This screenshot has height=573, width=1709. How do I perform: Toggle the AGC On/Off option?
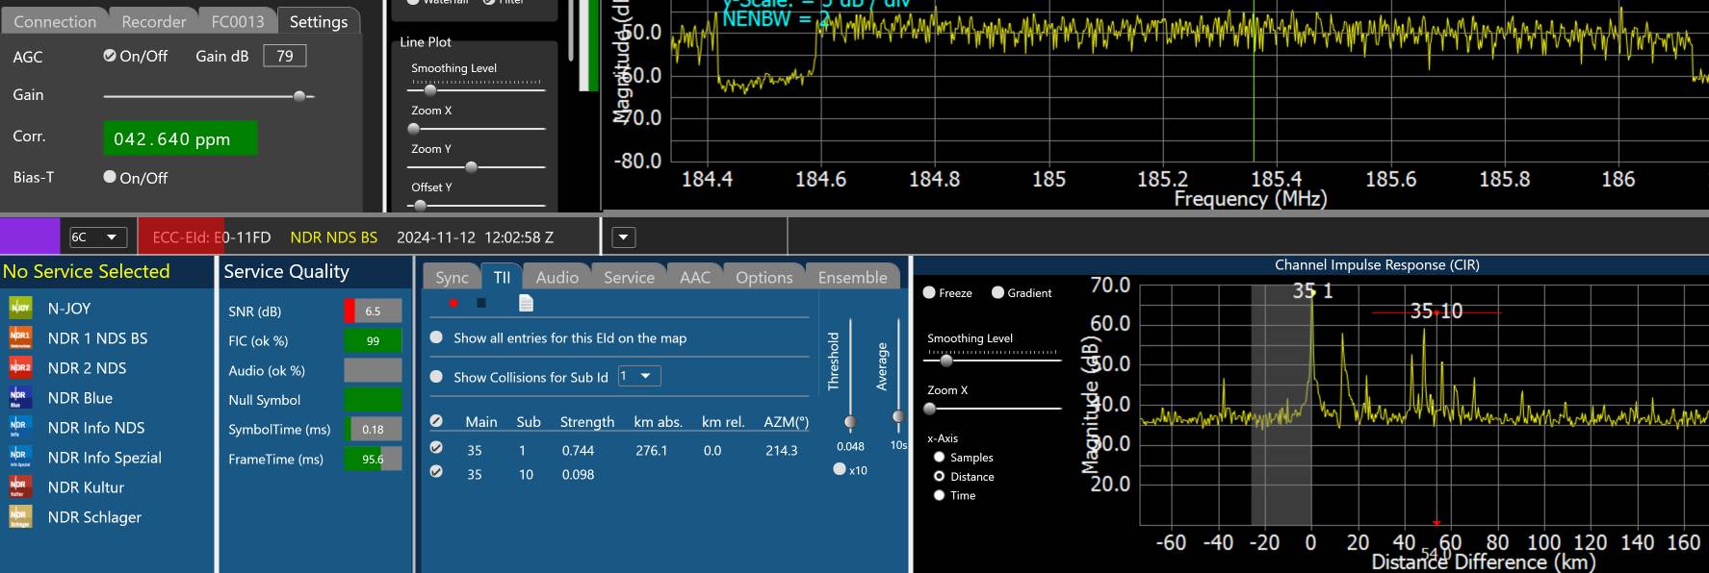pyautogui.click(x=110, y=56)
